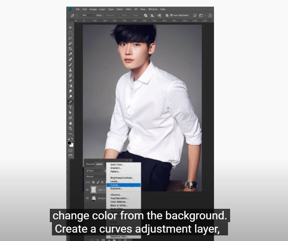Image resolution: width=288 pixels, height=241 pixels.
Task: Click the background color swatch
Action: coord(72,146)
